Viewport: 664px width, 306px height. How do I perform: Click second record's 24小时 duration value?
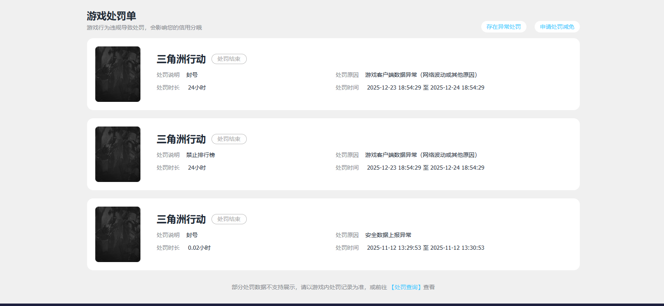coord(197,168)
